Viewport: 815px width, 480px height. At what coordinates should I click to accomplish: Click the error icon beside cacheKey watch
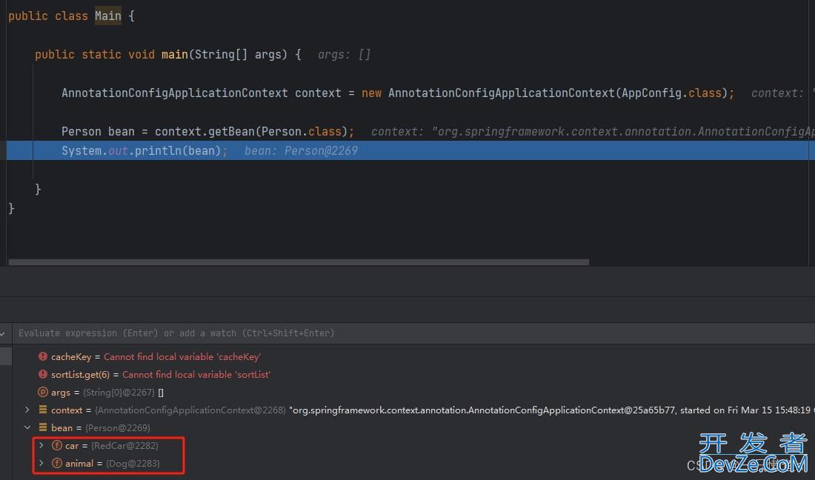click(x=43, y=357)
